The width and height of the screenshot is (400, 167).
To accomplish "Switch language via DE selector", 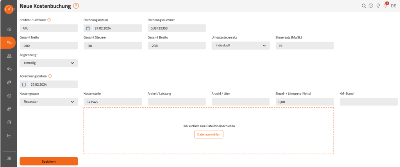I will [393, 6].
